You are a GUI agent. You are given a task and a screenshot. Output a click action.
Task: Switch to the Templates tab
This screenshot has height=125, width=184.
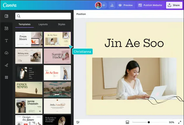click(x=25, y=24)
